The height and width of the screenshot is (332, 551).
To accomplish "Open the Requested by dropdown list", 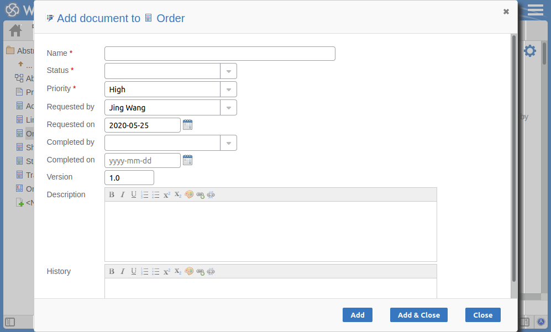I will coord(228,108).
